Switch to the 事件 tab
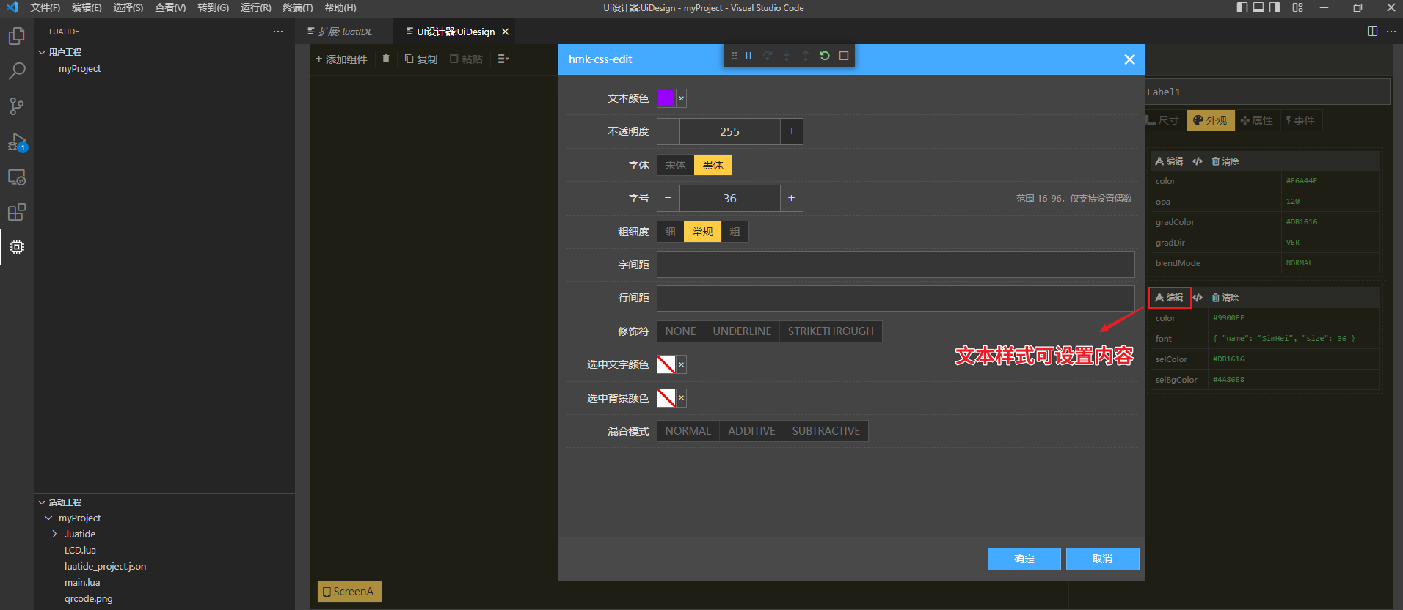Image resolution: width=1403 pixels, height=610 pixels. (1300, 120)
